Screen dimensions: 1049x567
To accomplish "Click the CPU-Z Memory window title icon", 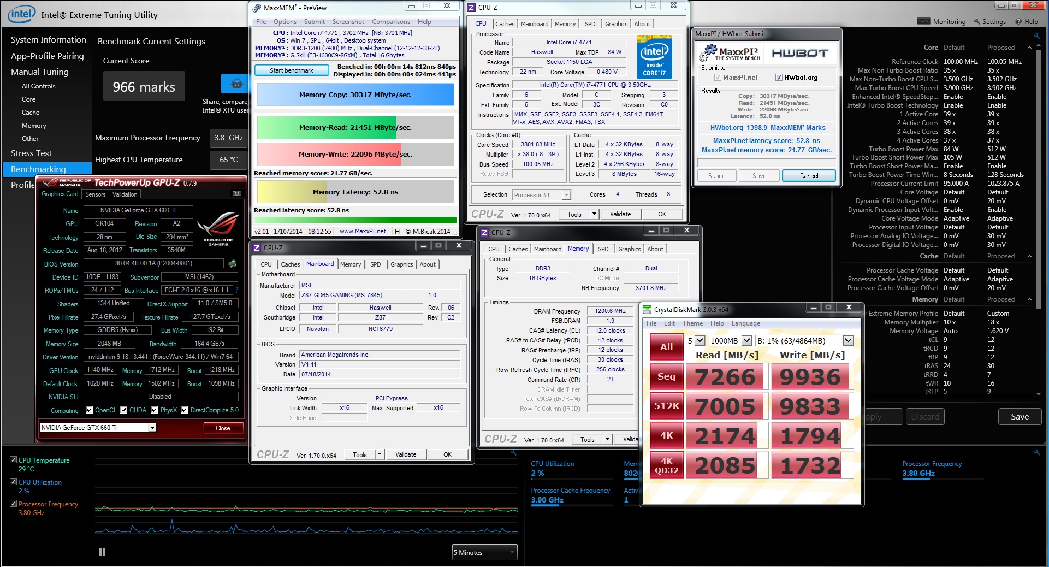I will click(484, 233).
